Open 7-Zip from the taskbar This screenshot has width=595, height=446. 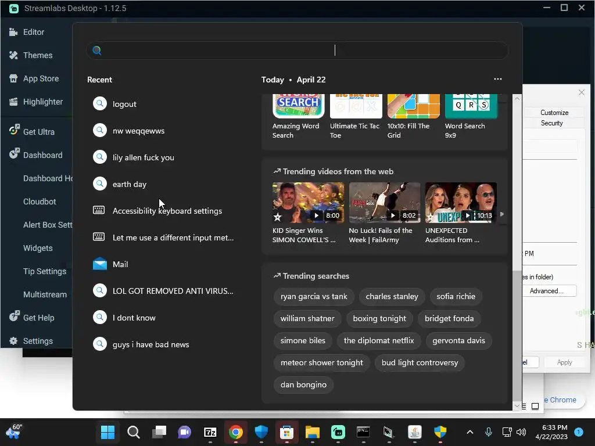[x=210, y=432]
